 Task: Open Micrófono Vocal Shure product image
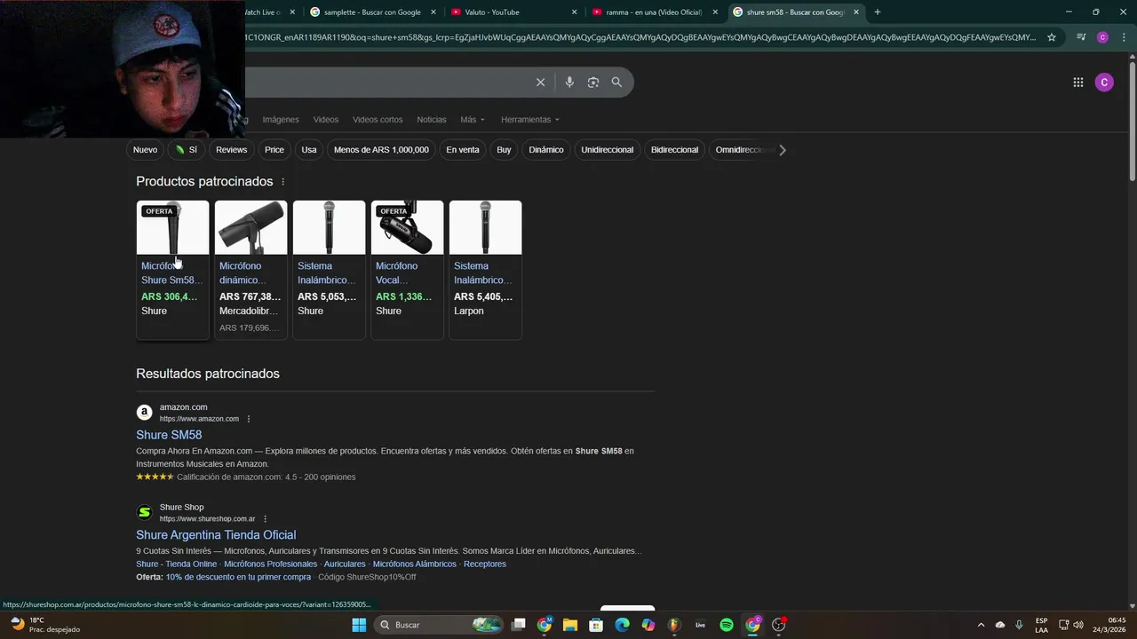pos(407,227)
